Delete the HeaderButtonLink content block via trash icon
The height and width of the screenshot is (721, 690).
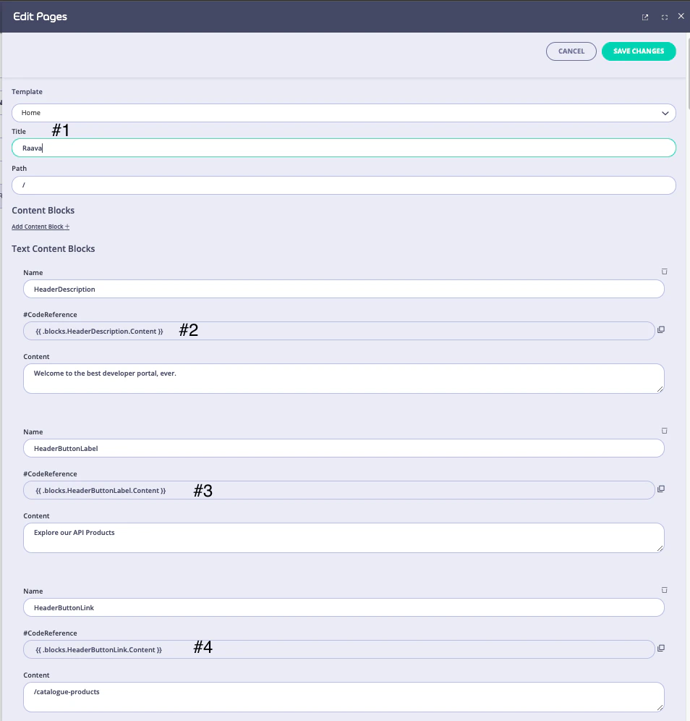tap(664, 590)
